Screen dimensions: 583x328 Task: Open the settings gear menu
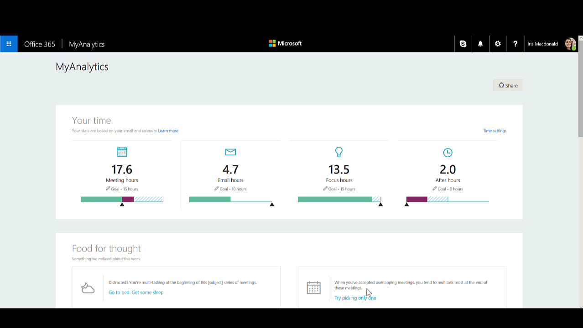(498, 44)
